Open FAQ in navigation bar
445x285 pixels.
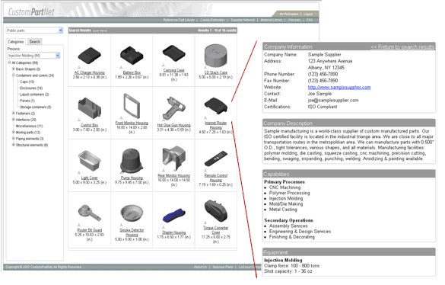coord(310,20)
